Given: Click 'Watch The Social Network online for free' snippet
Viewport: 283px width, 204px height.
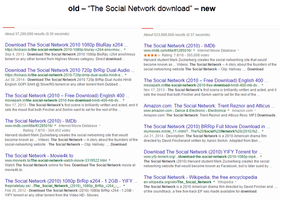Looking at the screenshot, I should pos(38,165).
